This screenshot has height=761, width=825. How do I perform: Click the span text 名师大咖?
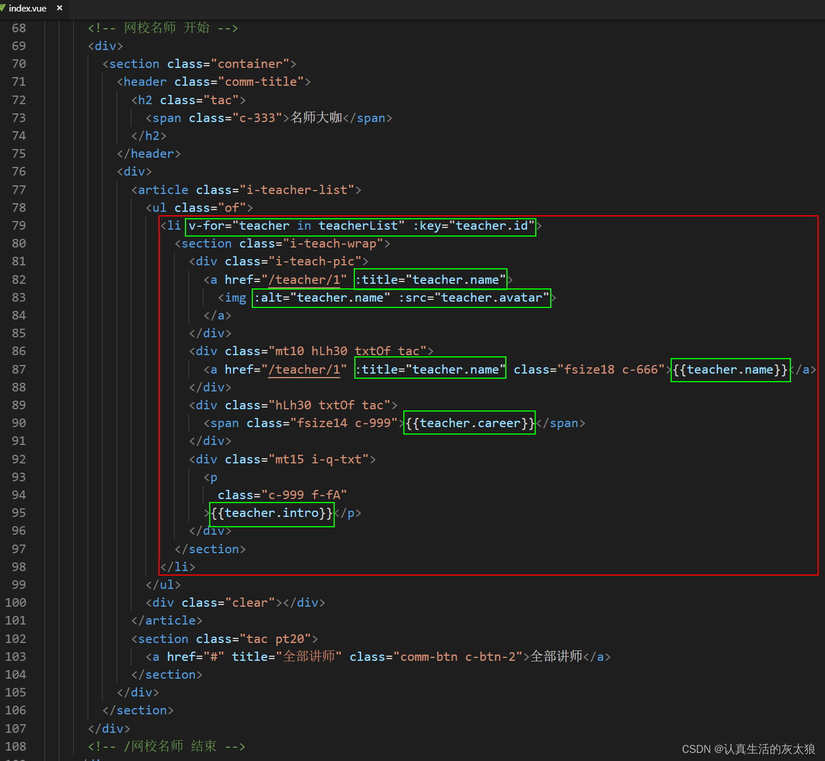316,118
